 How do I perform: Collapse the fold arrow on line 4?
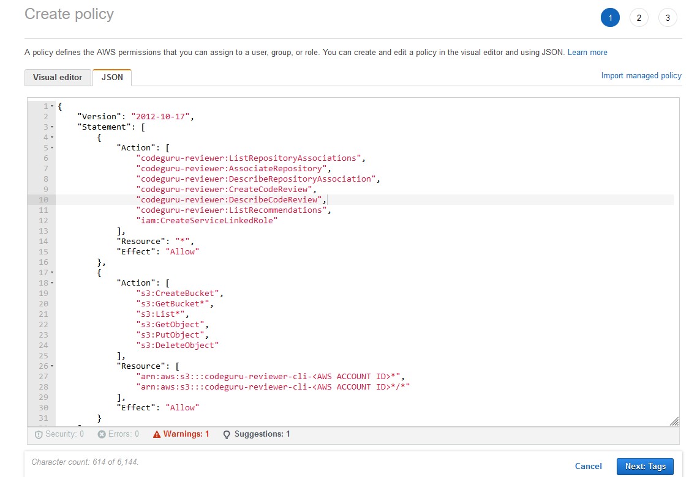pyautogui.click(x=52, y=138)
